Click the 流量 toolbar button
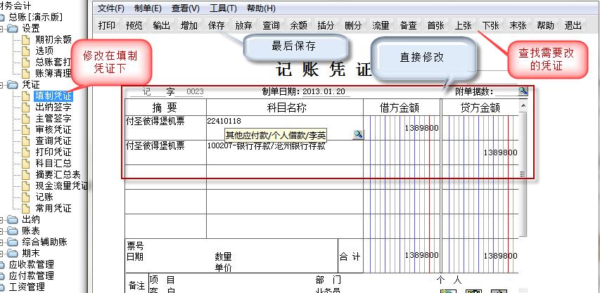This screenshot has width=600, height=293. (381, 25)
